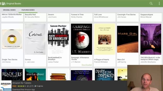The image size is (163, 91).
Task: Click author name J.T. Warren
Action: point(76,62)
